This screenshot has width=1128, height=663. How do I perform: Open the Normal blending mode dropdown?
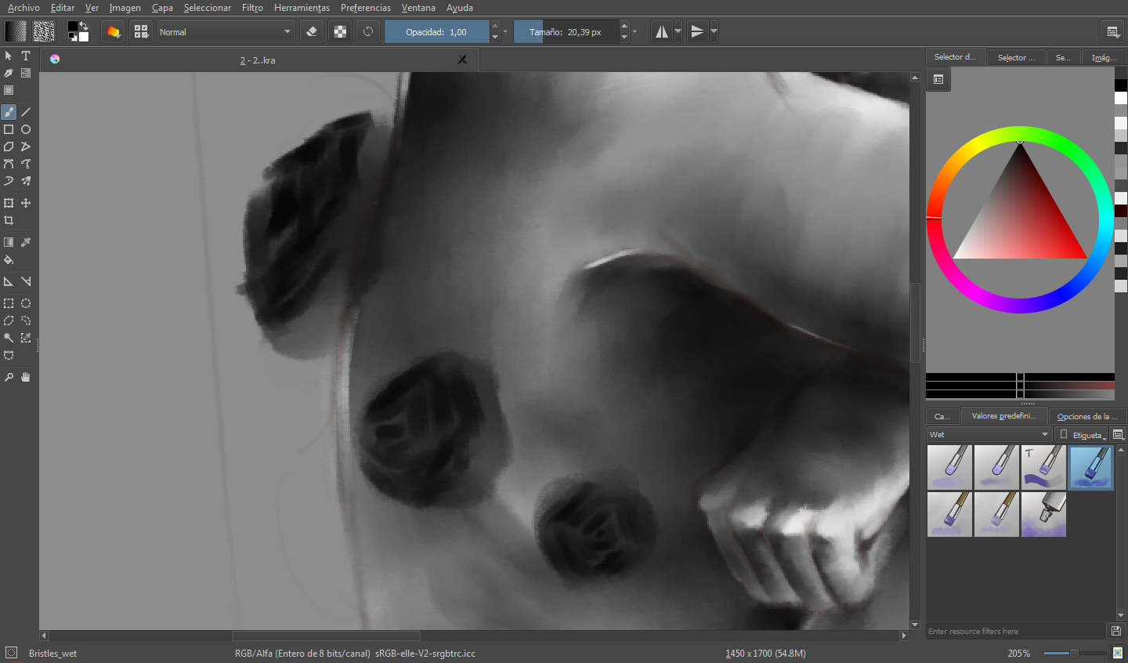point(226,32)
